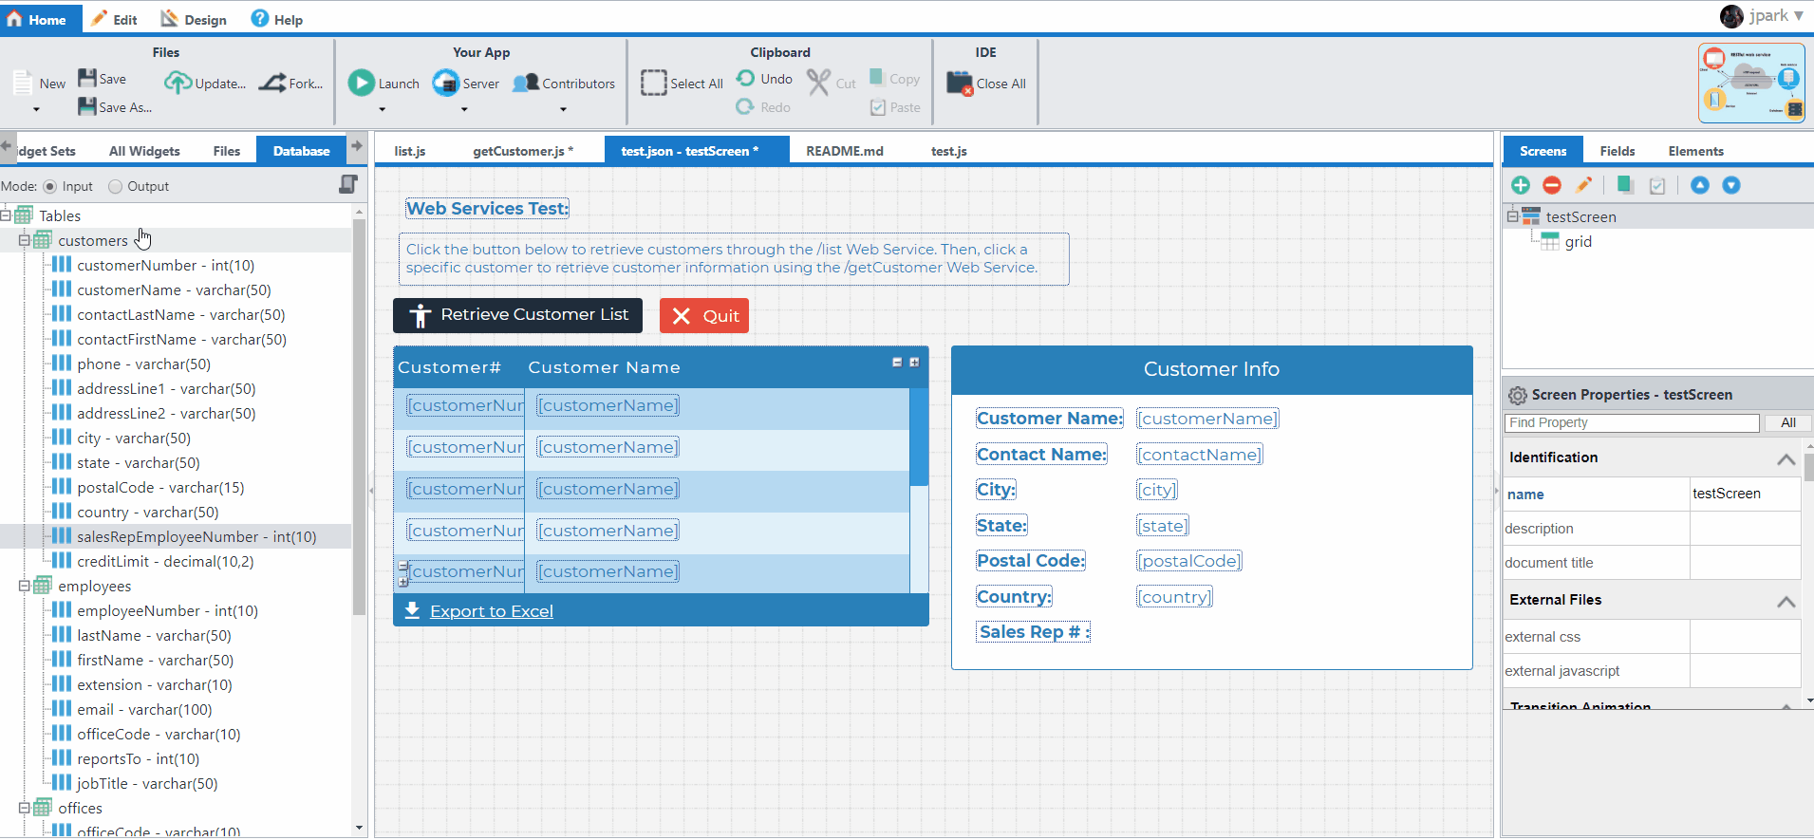
Task: Click the green copy screen icon
Action: tap(1625, 185)
